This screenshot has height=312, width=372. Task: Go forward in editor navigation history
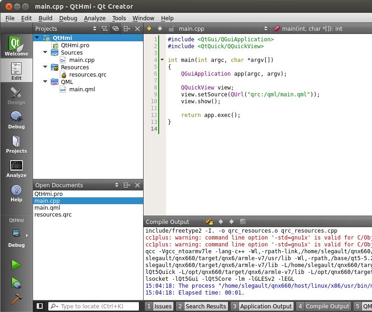coord(160,28)
